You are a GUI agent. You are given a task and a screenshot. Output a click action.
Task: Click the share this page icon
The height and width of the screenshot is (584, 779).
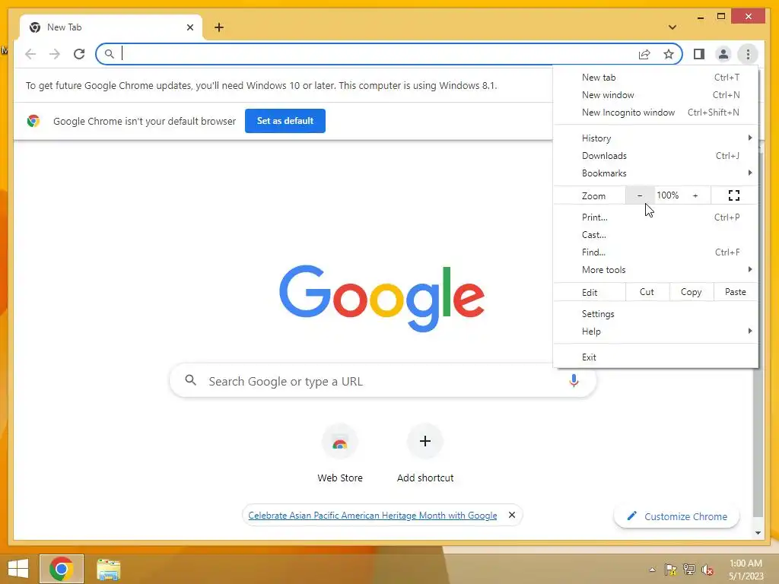(x=644, y=54)
